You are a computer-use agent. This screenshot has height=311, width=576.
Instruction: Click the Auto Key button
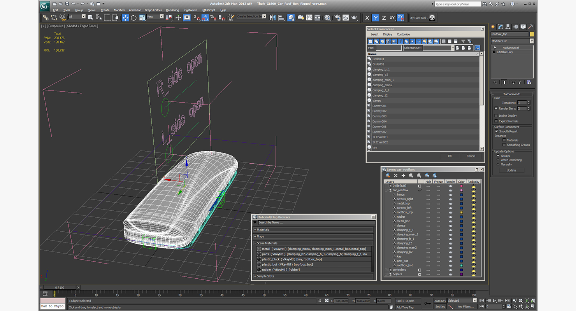440,301
